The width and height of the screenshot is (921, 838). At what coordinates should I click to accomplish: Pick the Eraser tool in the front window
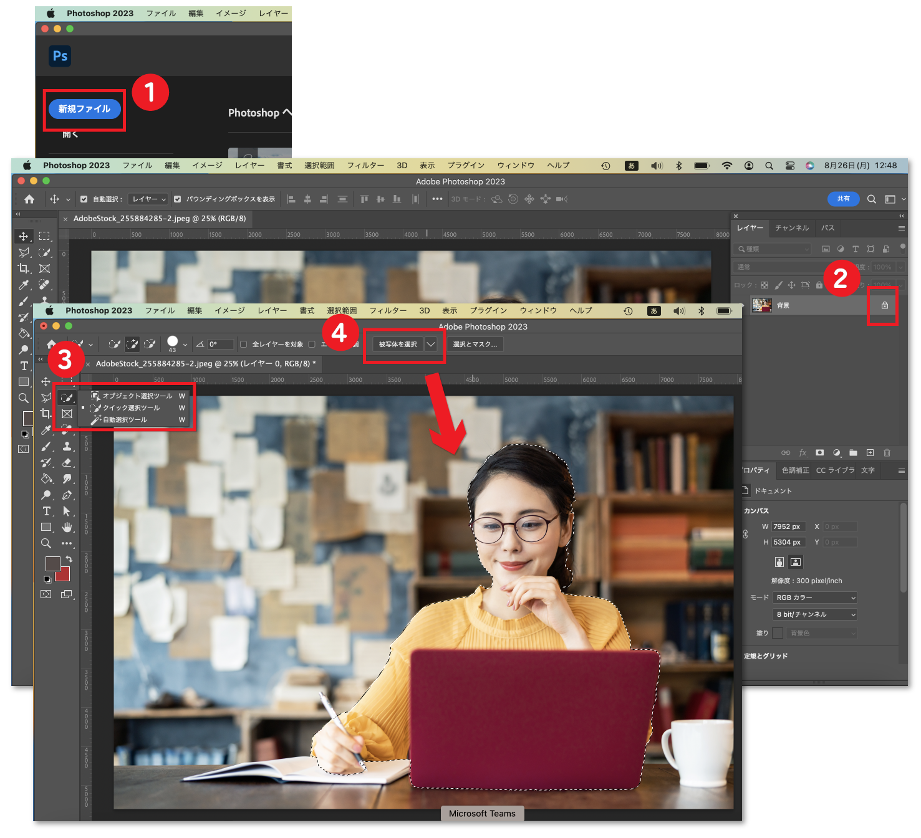coord(67,462)
